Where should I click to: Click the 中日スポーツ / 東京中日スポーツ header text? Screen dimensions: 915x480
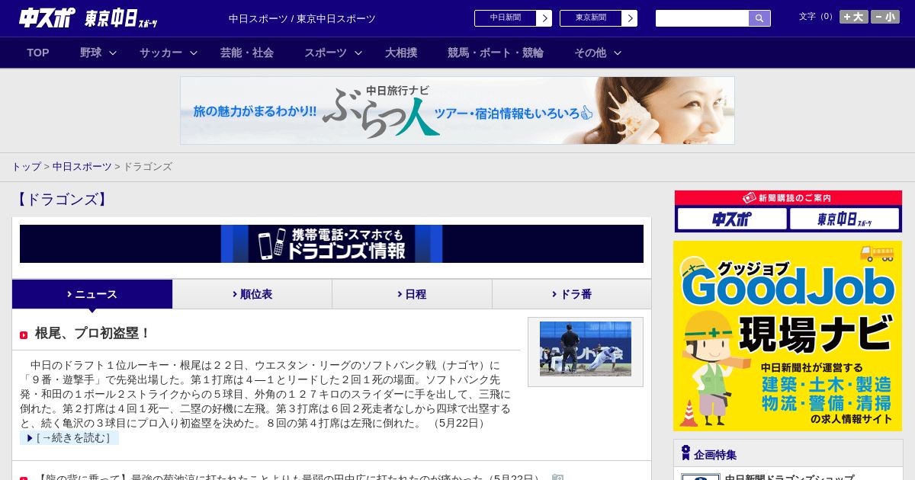pos(302,18)
